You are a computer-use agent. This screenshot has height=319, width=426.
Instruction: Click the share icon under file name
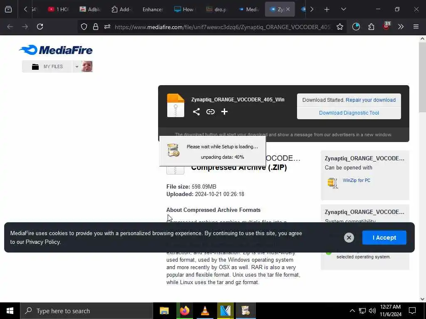coord(196,112)
